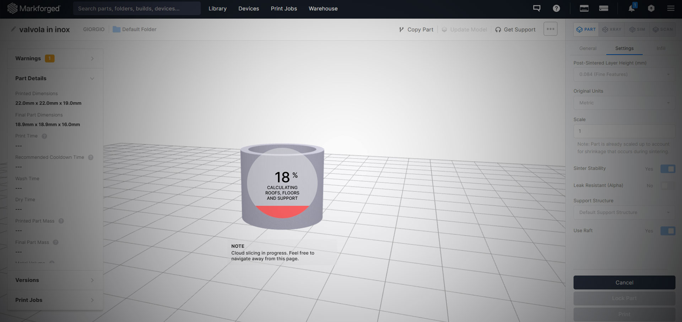The image size is (682, 322).
Task: Expand the Print Jobs section in sidebar
Action: (55, 300)
